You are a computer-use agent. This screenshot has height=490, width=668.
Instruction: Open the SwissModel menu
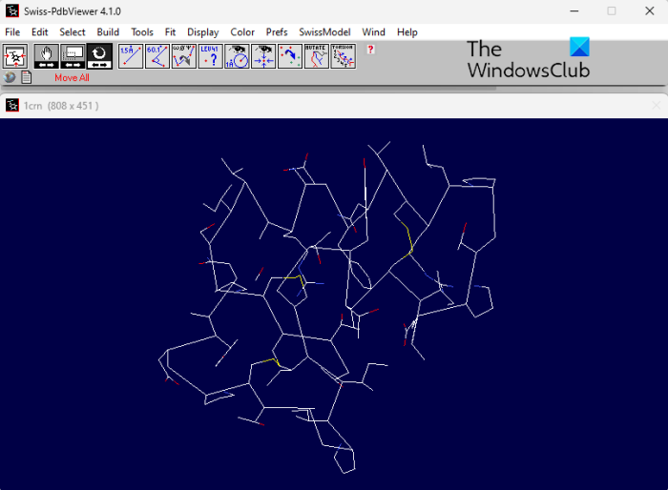324,31
